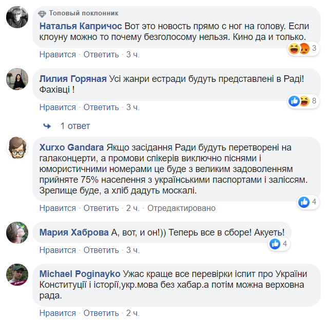Click like reaction icon on Мария Хаброва comment
Image resolution: width=327 pixels, height=320 pixels.
pyautogui.click(x=275, y=244)
